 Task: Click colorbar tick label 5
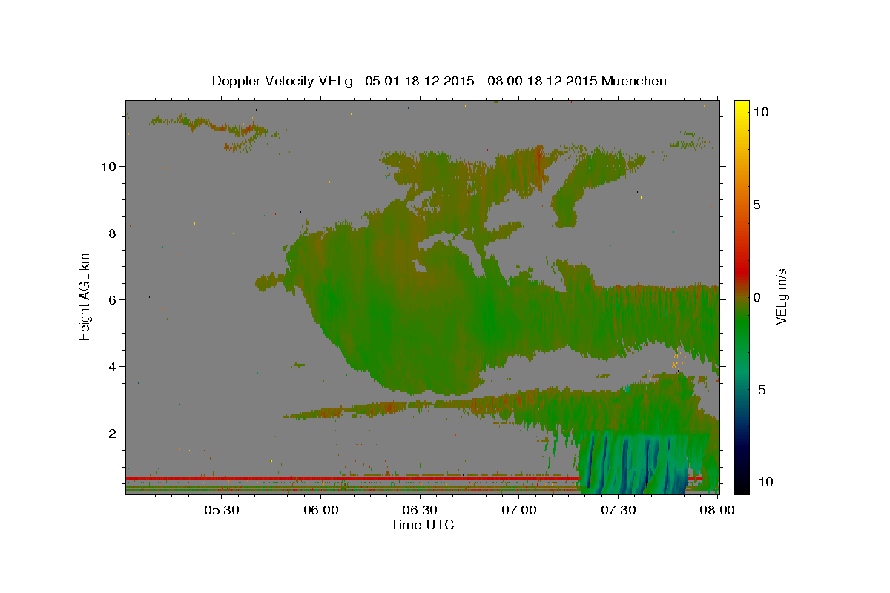pos(757,205)
